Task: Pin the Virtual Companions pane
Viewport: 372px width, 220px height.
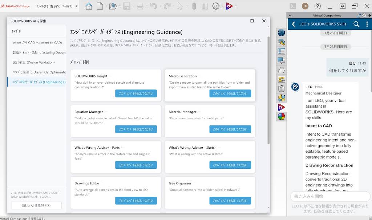Action: coord(369,15)
